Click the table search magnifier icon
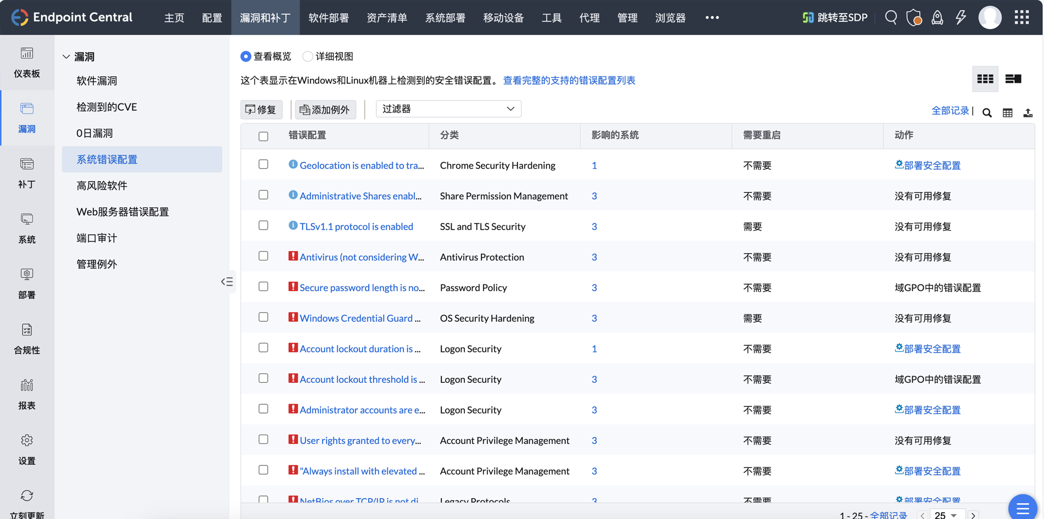 [987, 113]
